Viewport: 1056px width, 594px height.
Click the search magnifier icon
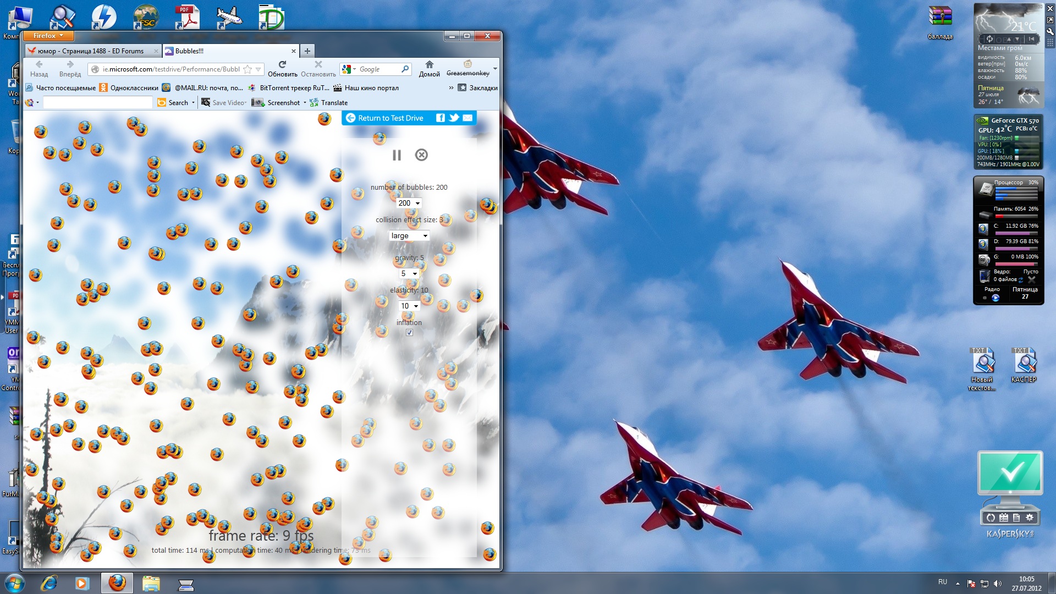[405, 69]
